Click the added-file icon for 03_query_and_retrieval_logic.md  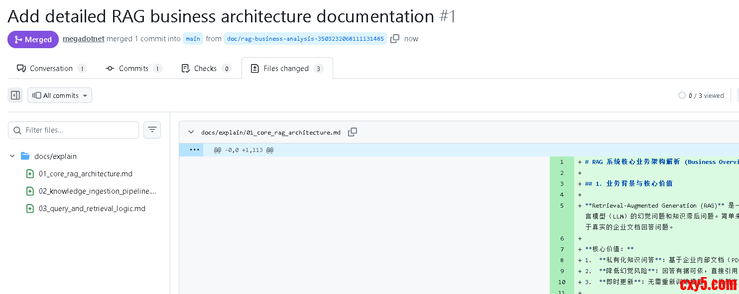tap(30, 209)
